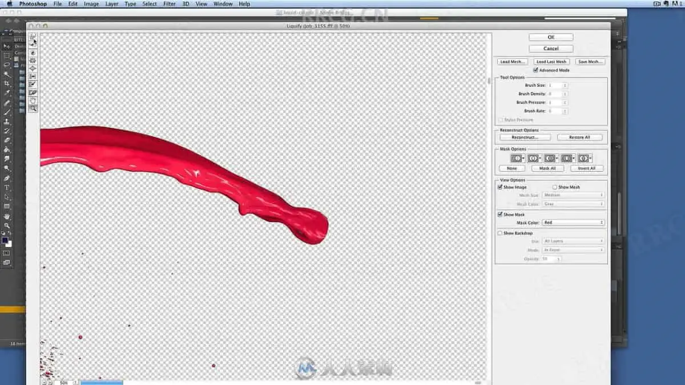Select the Hand tool in Liquify toolbar
This screenshot has height=385, width=685.
33,100
